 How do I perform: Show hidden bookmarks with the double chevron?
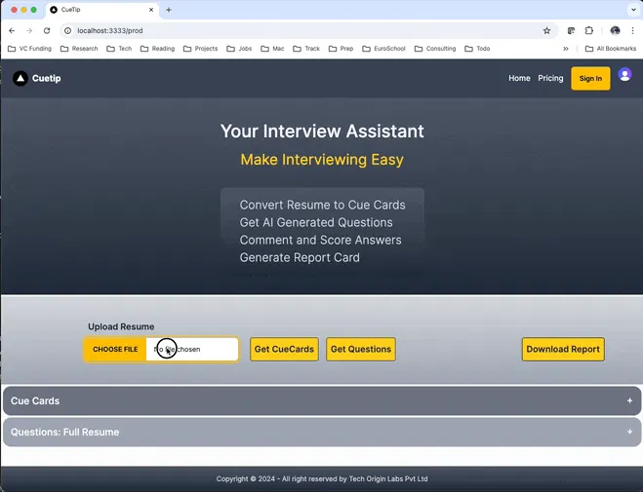pos(566,49)
